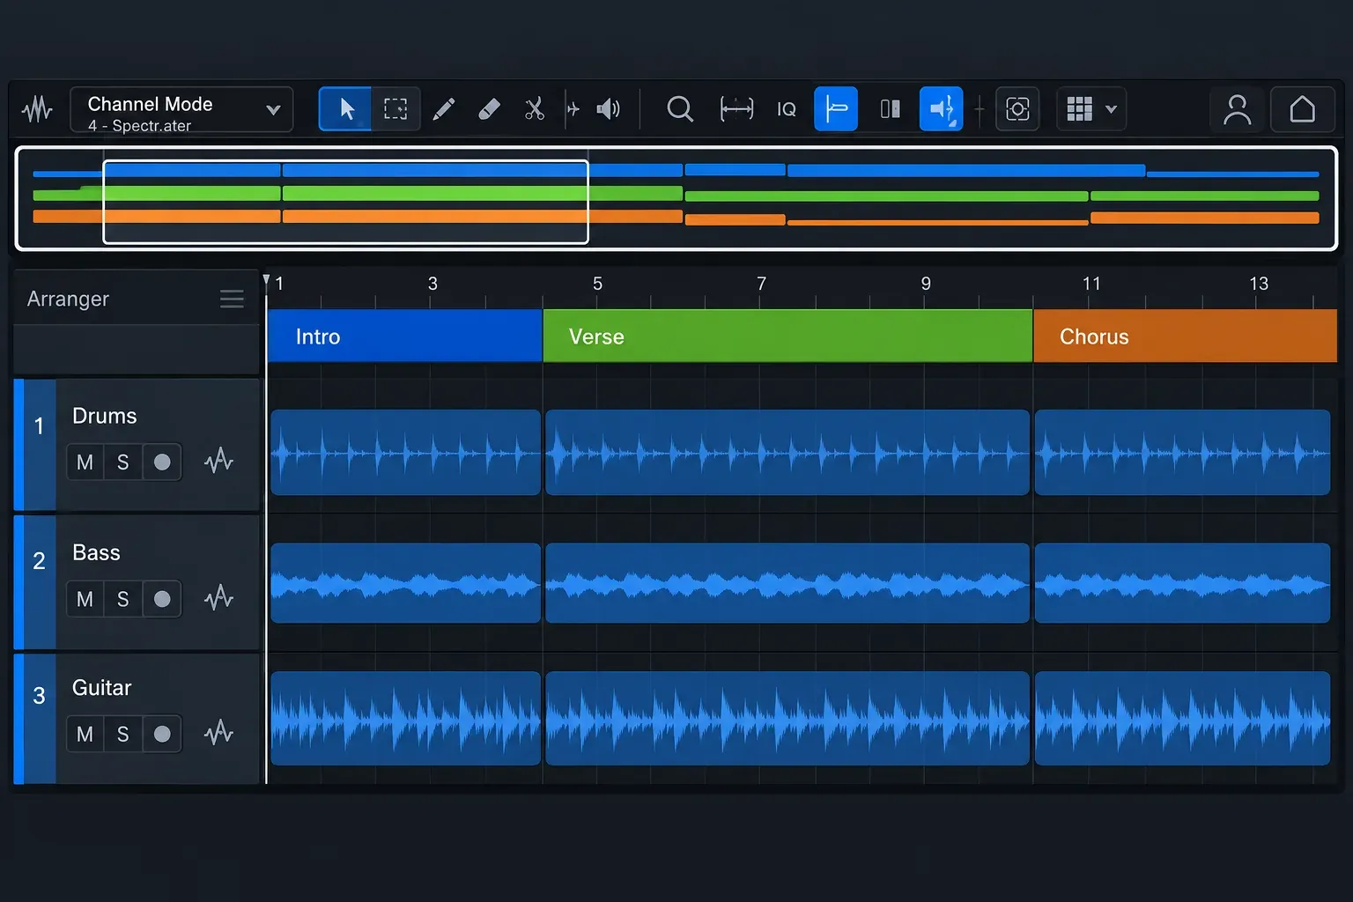Click bar 5 on the timeline ruler
The image size is (1353, 902).
pyautogui.click(x=597, y=284)
